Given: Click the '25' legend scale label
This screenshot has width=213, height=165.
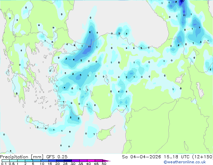Looking at the screenshot, I should (x=65, y=164).
